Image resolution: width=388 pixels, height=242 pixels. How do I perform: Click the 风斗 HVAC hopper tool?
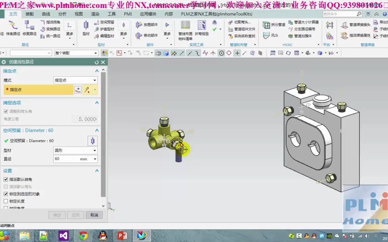pyautogui.click(x=270, y=35)
